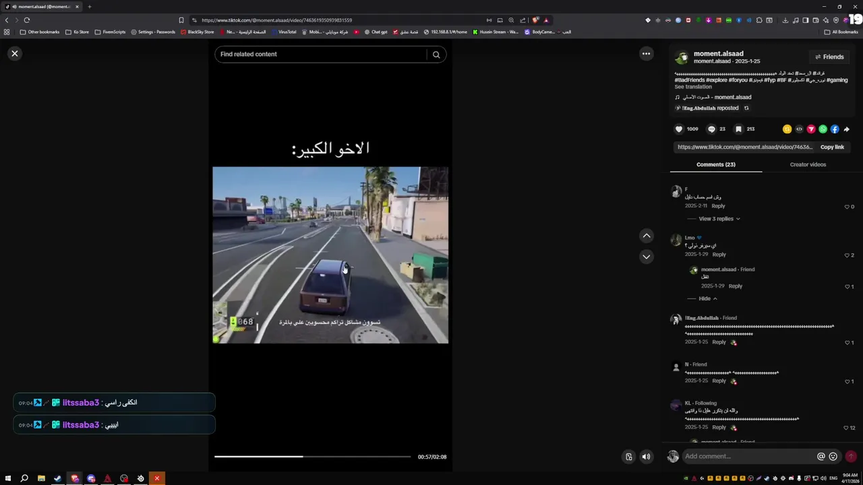Click the yellow repost share icon
The height and width of the screenshot is (485, 863).
click(787, 129)
